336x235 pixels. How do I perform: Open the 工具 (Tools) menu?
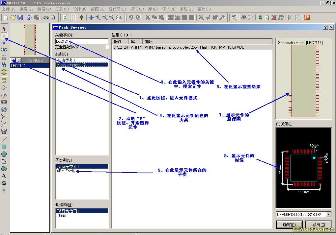pos(62,9)
